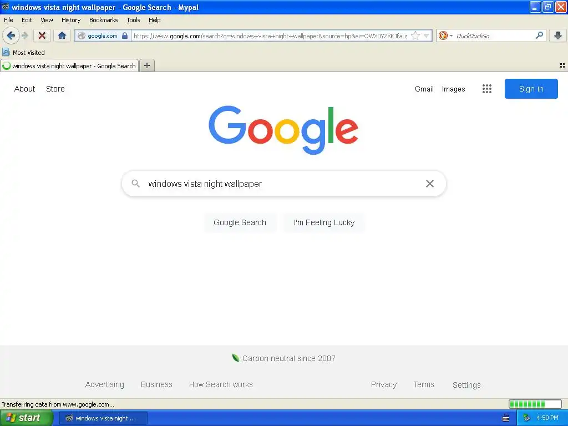Click the Transferring data status bar text

pos(58,404)
